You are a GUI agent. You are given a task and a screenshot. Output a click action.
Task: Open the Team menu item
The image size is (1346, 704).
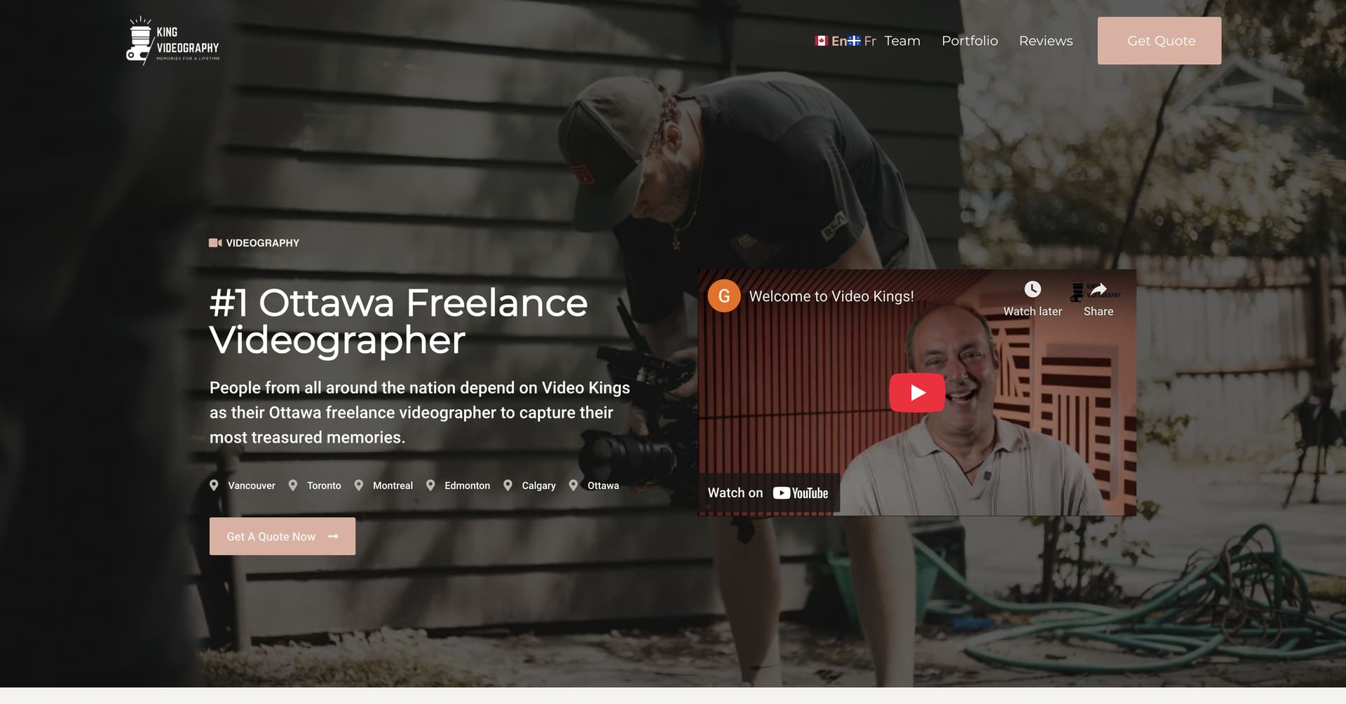[x=902, y=41]
